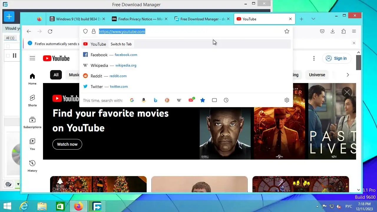This screenshot has width=377, height=212.
Task: Click the pause icon in Download Manager
Action: (x=14, y=56)
